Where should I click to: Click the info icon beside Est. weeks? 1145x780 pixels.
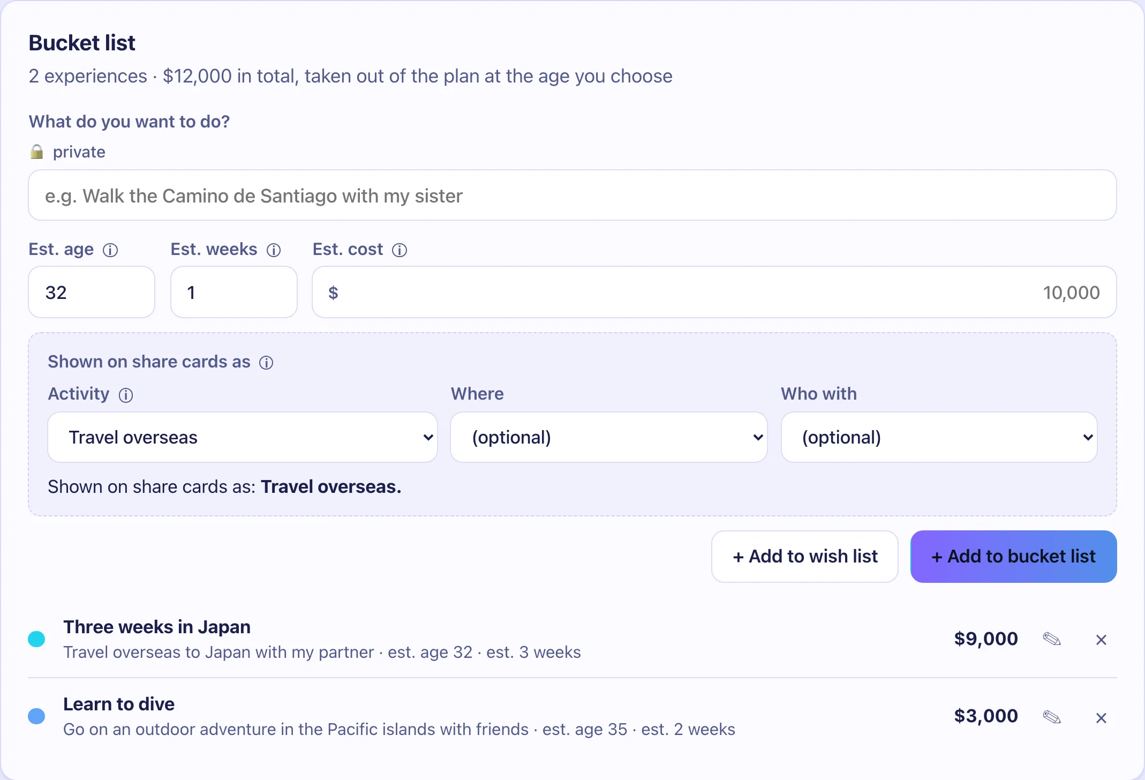274,250
